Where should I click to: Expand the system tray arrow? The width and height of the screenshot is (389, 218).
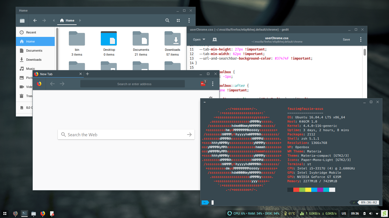(377, 213)
